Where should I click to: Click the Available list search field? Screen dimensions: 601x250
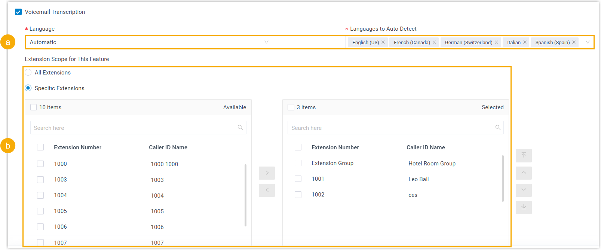coord(135,128)
